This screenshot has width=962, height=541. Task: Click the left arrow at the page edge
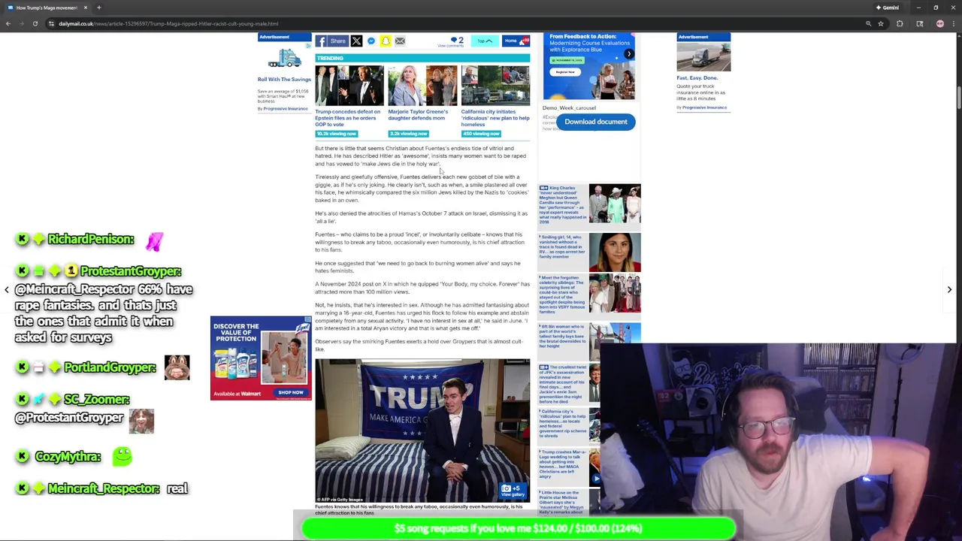coord(7,289)
